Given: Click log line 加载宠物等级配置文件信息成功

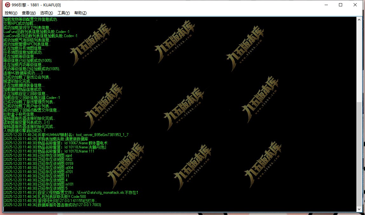Looking at the screenshot, I should [30, 20].
